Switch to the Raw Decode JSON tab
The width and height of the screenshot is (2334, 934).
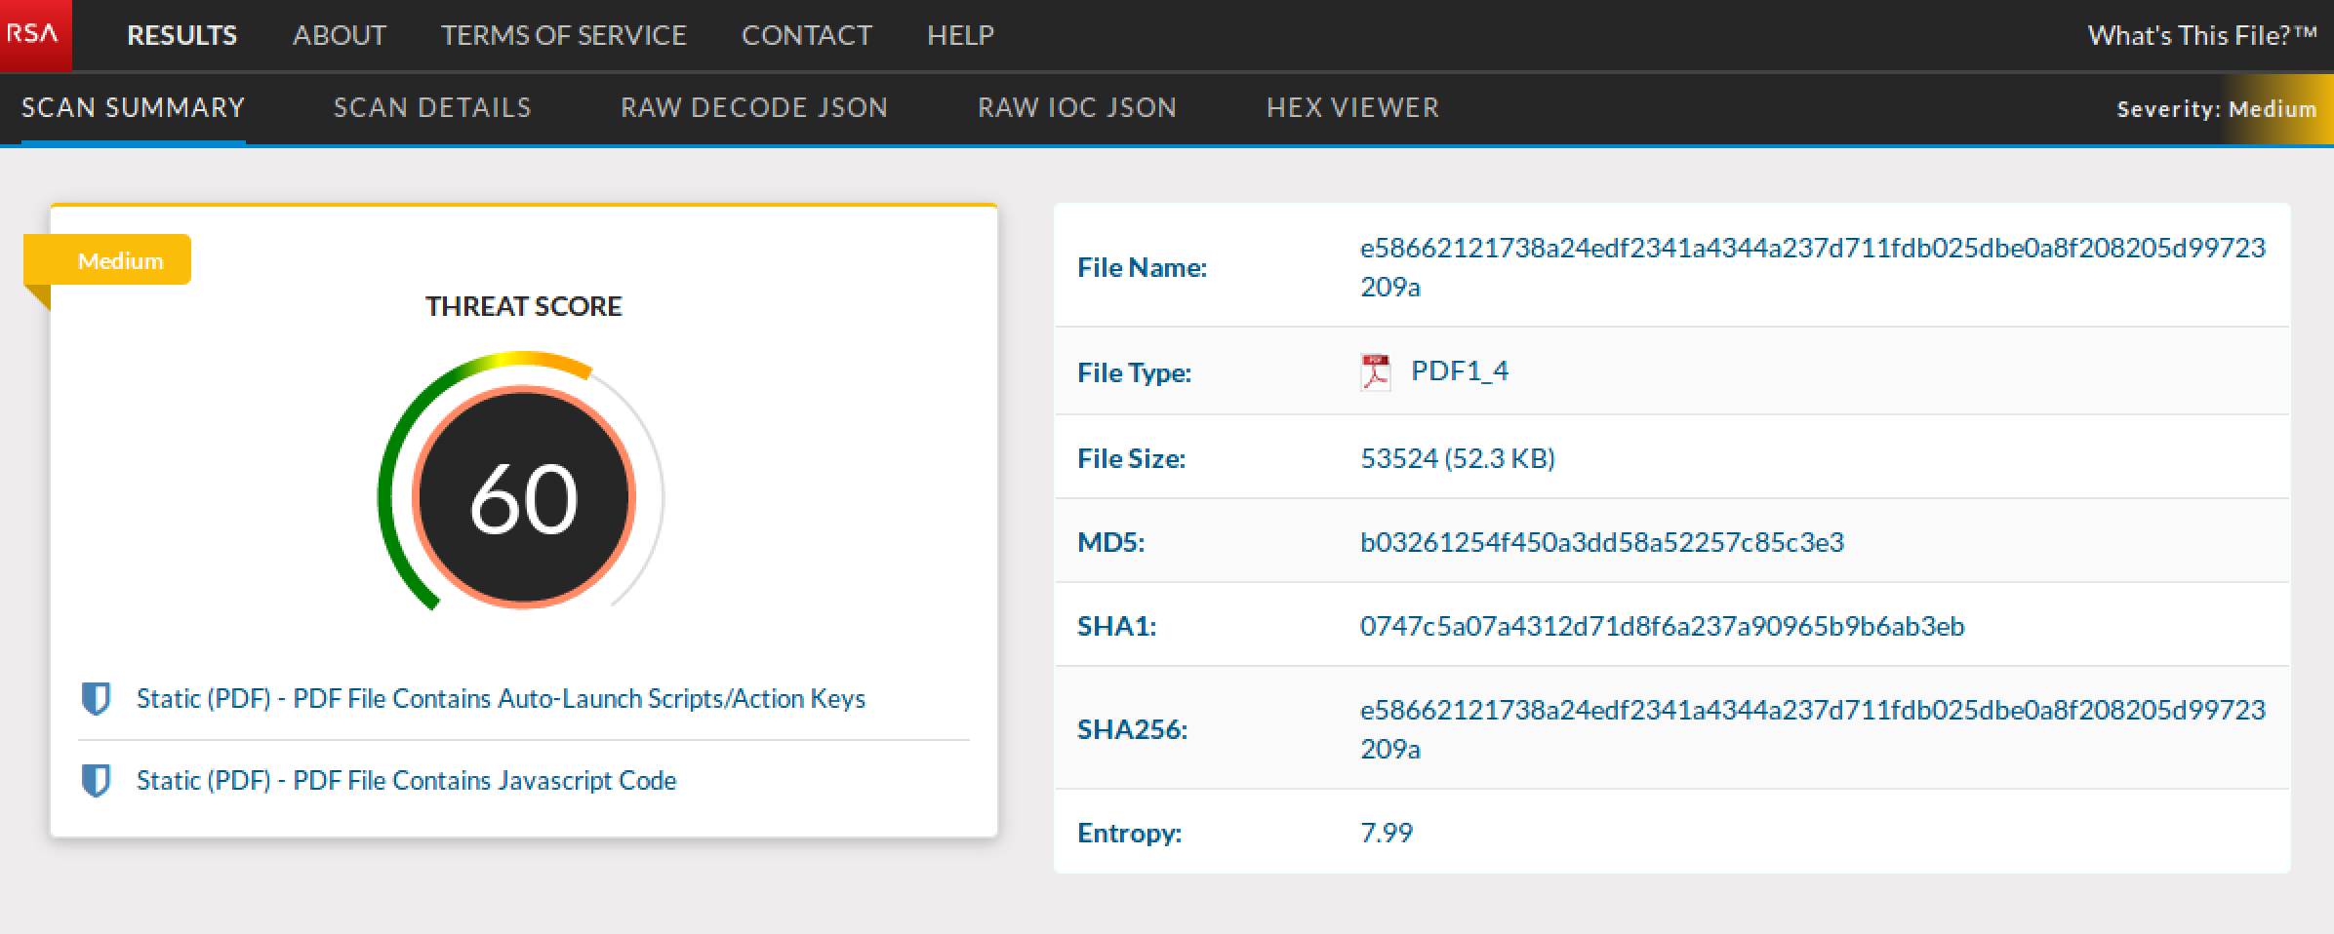(x=754, y=107)
